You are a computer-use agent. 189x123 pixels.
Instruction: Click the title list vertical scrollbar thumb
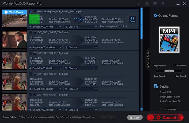coord(141,25)
